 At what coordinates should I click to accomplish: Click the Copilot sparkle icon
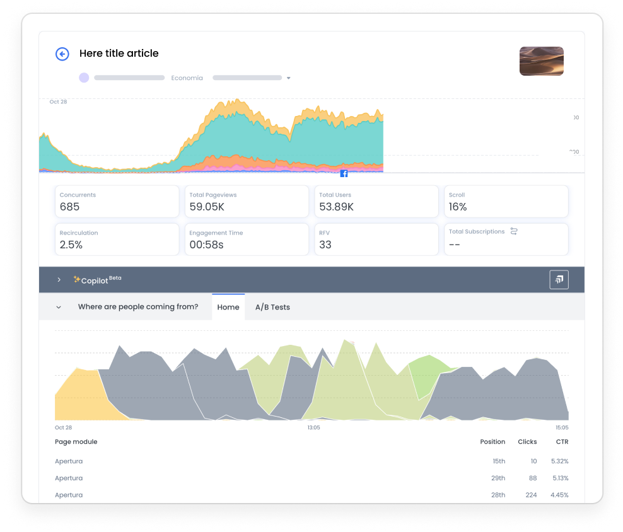[77, 279]
